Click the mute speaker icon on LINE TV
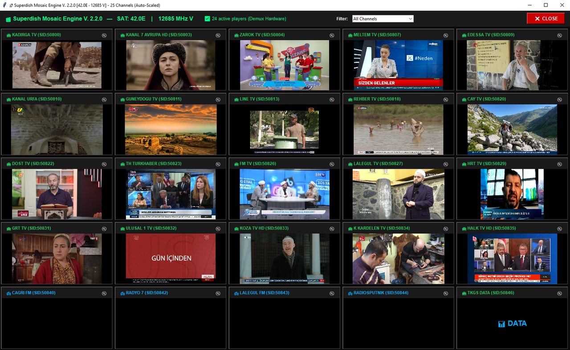 coord(332,99)
